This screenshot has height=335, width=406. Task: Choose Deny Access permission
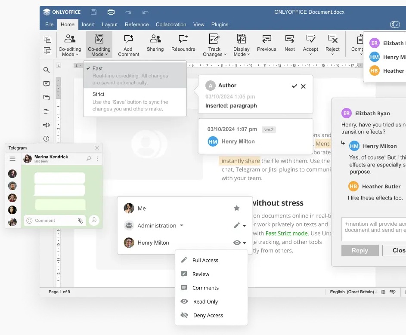pos(211,315)
